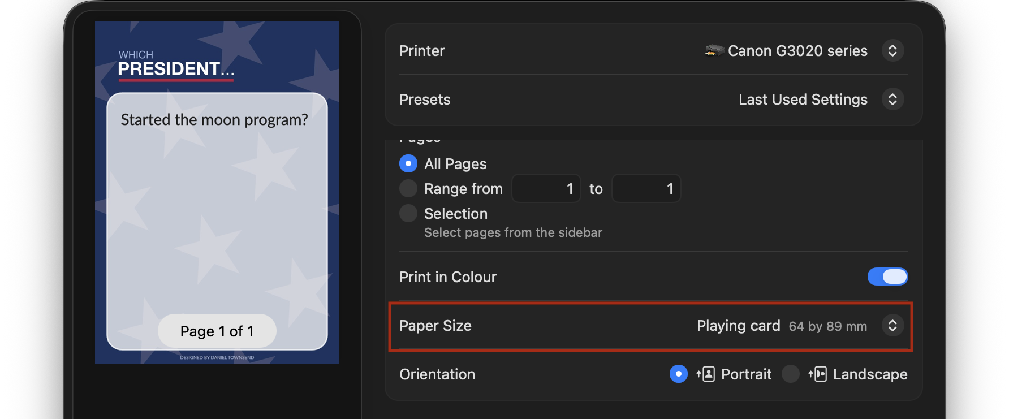Select the Selection radio button
The image size is (1009, 419).
(408, 213)
